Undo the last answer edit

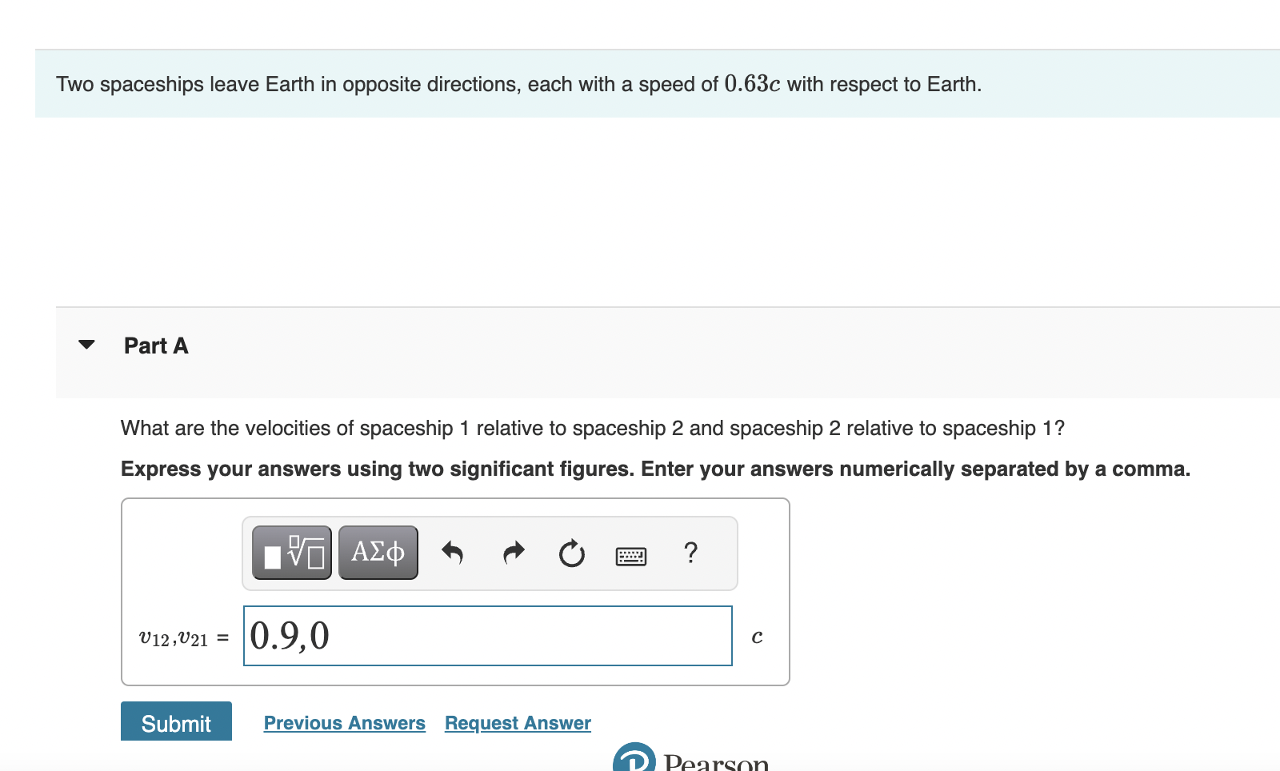[453, 552]
